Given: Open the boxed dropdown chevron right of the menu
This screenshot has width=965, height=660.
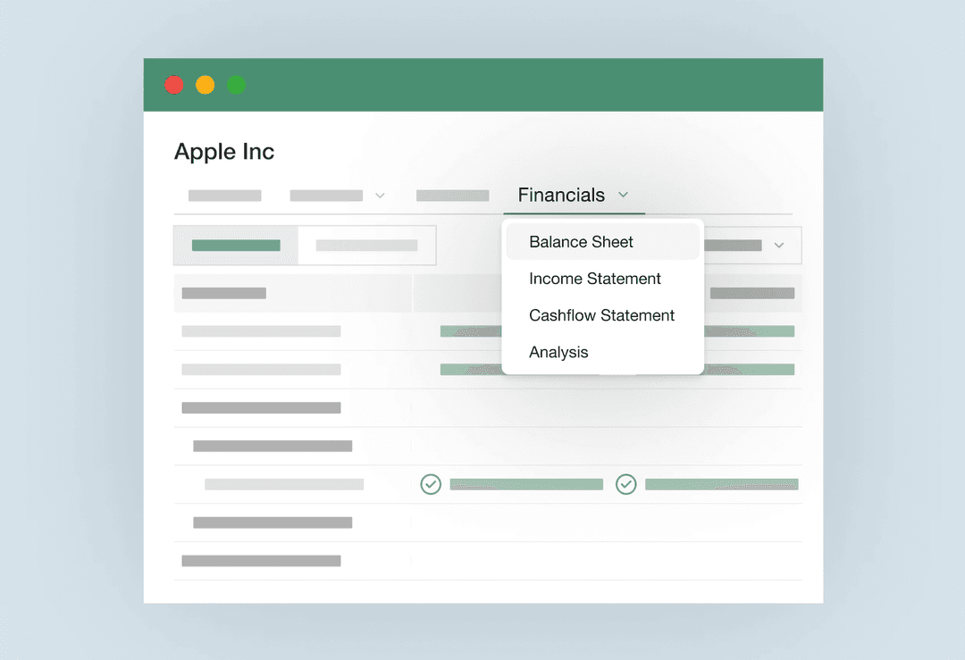Looking at the screenshot, I should (x=779, y=246).
